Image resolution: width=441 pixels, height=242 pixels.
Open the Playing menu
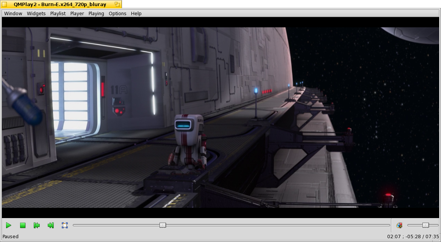pos(96,14)
